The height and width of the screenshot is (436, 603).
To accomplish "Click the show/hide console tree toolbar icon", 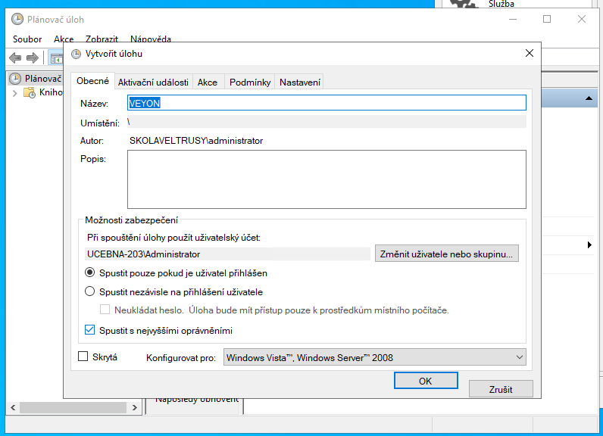I will [x=56, y=58].
